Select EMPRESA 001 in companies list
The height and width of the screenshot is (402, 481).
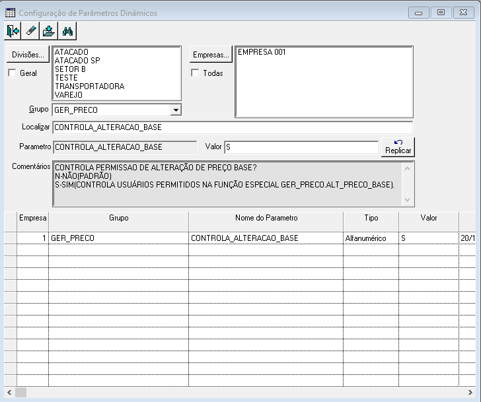coord(262,52)
